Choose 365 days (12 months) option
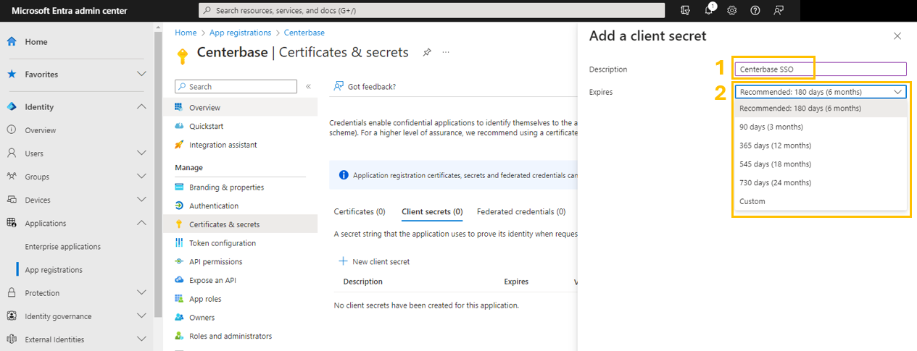Screen dimensions: 917x351 [x=821, y=145]
